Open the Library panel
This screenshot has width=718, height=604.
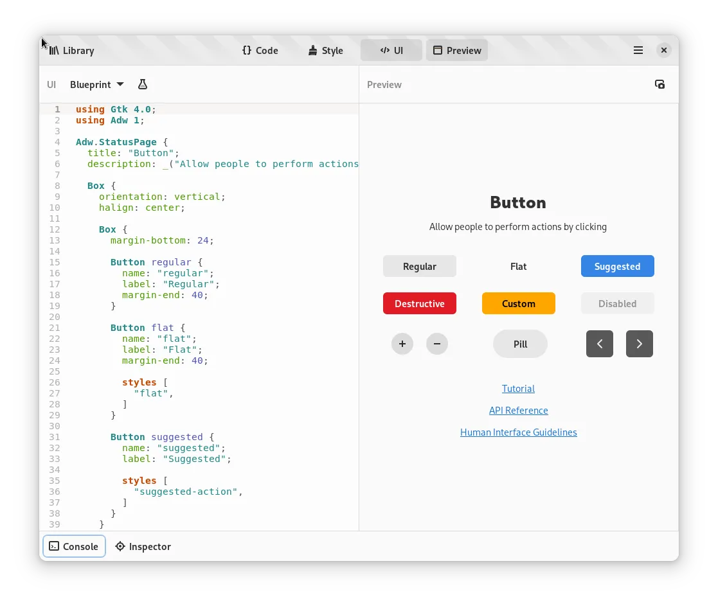pos(71,51)
